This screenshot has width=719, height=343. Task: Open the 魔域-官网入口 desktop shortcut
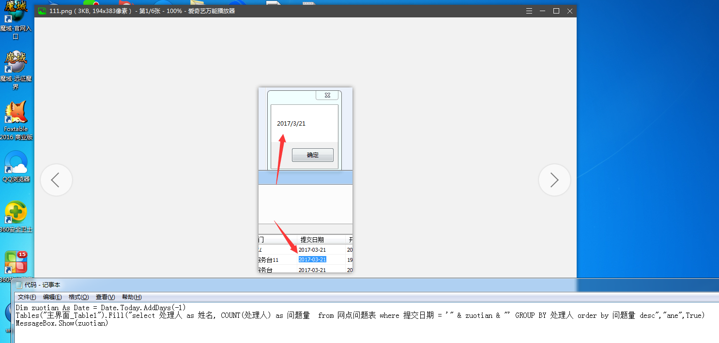16,20
